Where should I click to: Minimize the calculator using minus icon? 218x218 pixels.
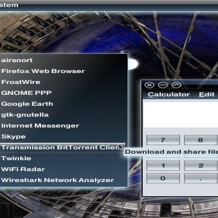pyautogui.click(x=163, y=85)
